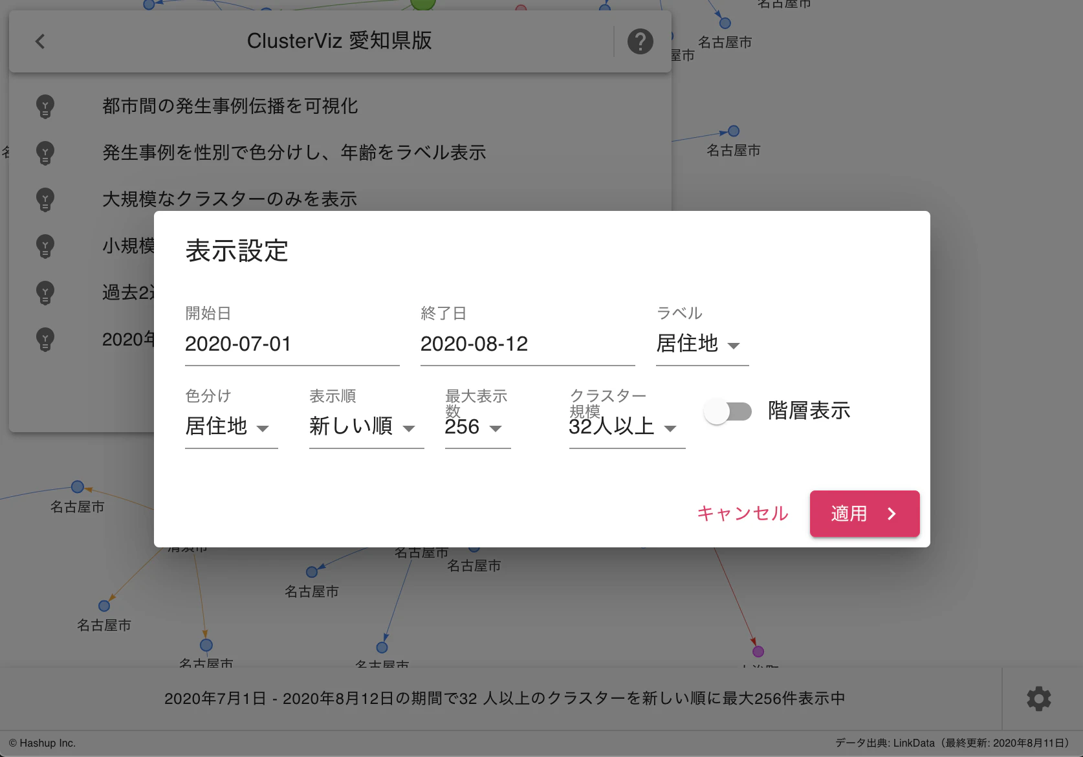The height and width of the screenshot is (757, 1083).
Task: Click the lightbulb icon beside 大規模なクラスターのみを表示
Action: [x=45, y=199]
